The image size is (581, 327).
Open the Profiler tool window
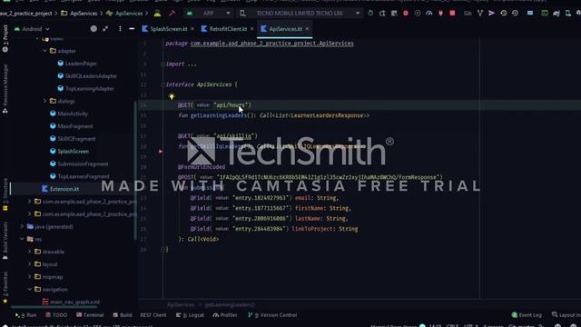tap(225, 315)
